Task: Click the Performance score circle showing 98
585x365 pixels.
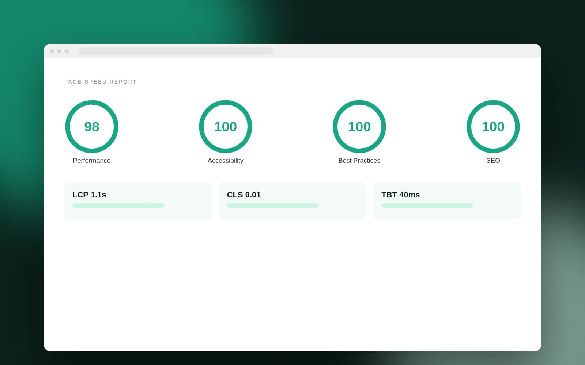Action: point(92,127)
